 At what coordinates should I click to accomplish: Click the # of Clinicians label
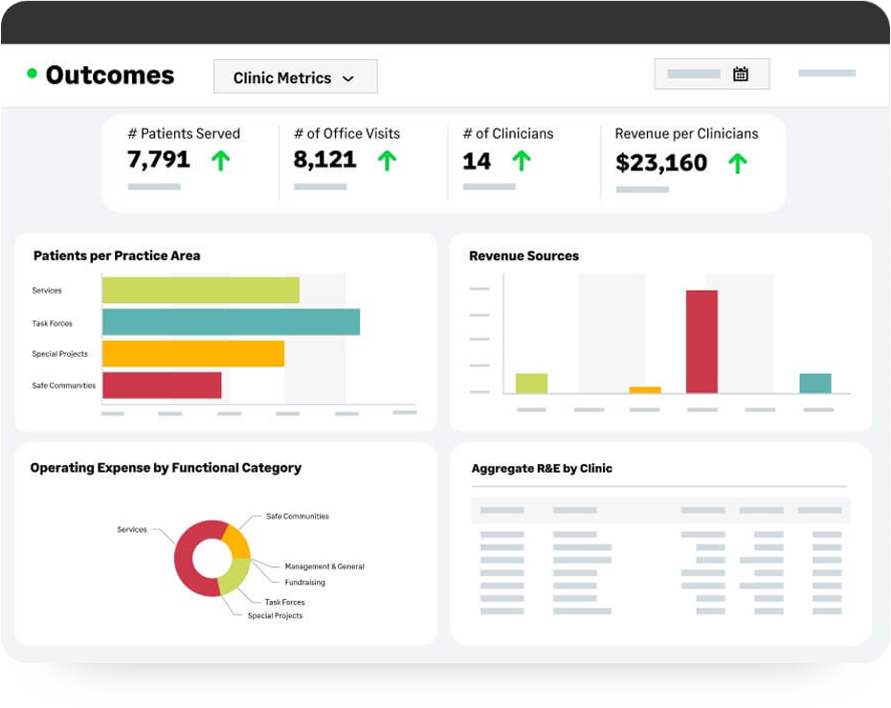tap(508, 134)
